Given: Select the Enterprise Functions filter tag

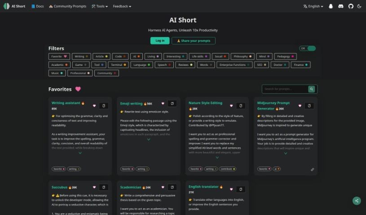Looking at the screenshot, I should [234, 65].
